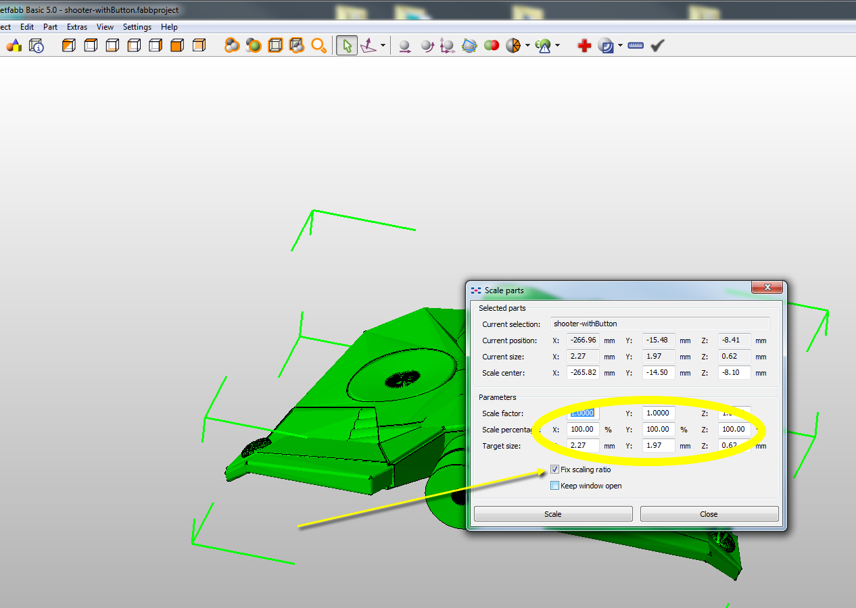The width and height of the screenshot is (856, 608).
Task: Expand dropdown arrow beside blue square sphere
Action: [620, 46]
